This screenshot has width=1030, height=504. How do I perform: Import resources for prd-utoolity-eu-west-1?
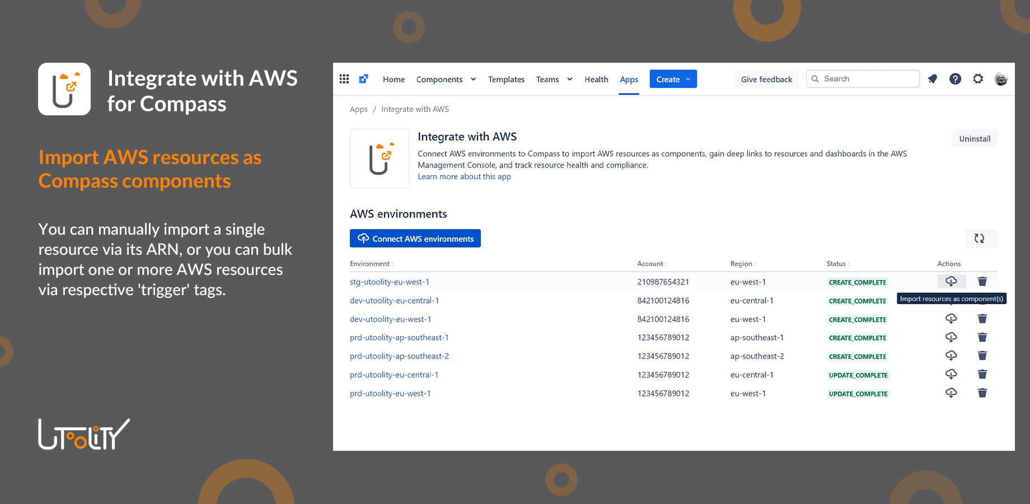pos(951,393)
